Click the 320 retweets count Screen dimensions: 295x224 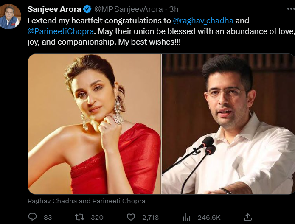[x=97, y=217]
